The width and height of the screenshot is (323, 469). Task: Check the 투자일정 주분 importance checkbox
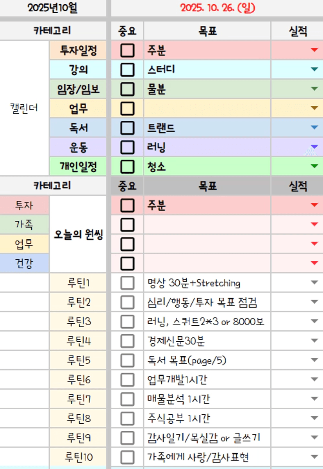coord(127,50)
